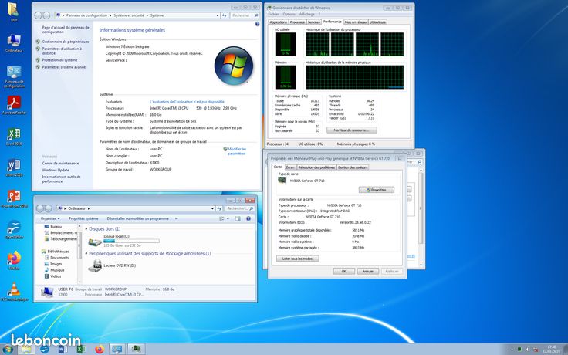Open the Affichage menu in Task Manager
The image size is (568, 355).
(x=307, y=14)
